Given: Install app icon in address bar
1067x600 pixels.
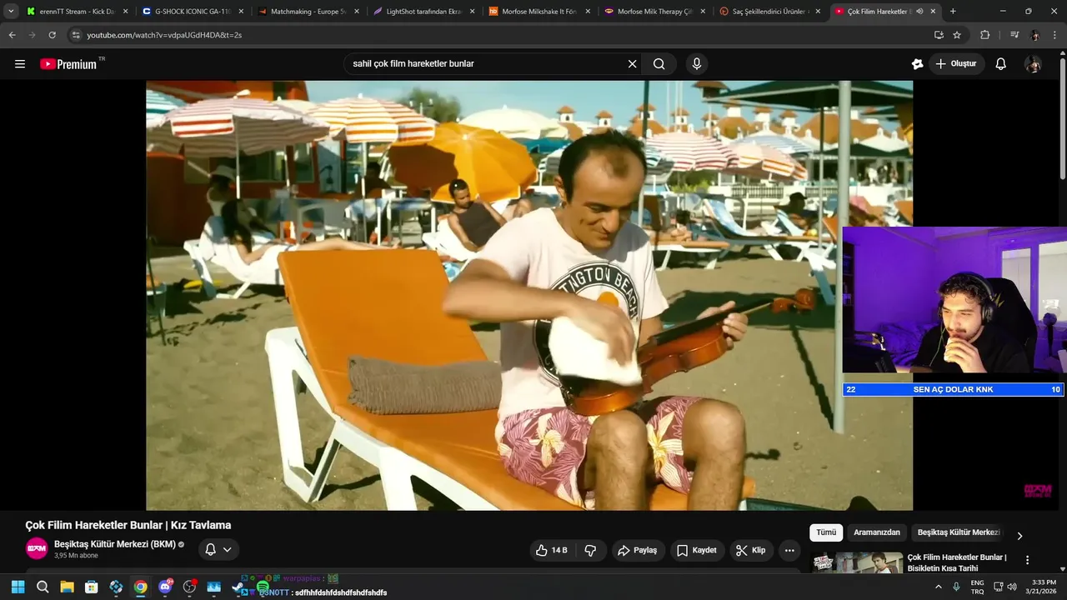Looking at the screenshot, I should 939,35.
